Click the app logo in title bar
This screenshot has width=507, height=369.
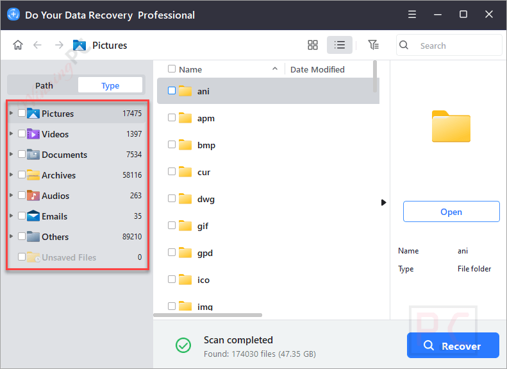coord(13,15)
